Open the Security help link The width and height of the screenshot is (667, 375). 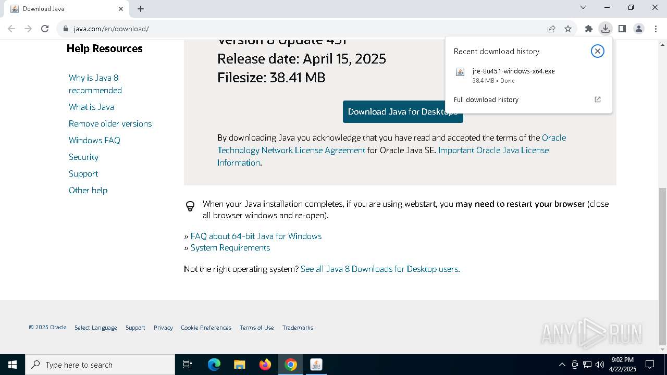click(83, 157)
